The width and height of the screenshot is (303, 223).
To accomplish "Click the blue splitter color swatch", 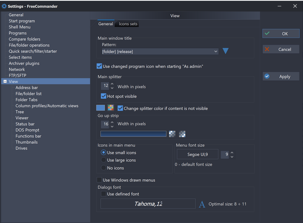I will [x=100, y=108].
